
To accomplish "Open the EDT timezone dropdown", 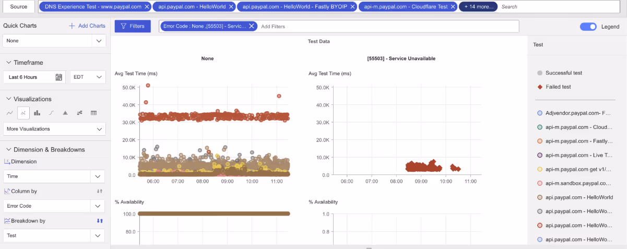I will click(87, 77).
